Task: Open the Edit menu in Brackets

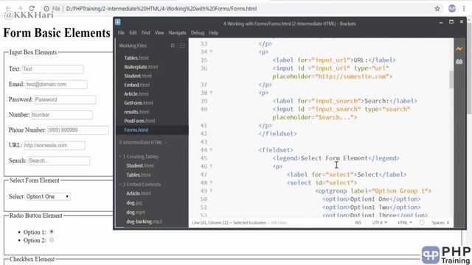Action: 133,32
